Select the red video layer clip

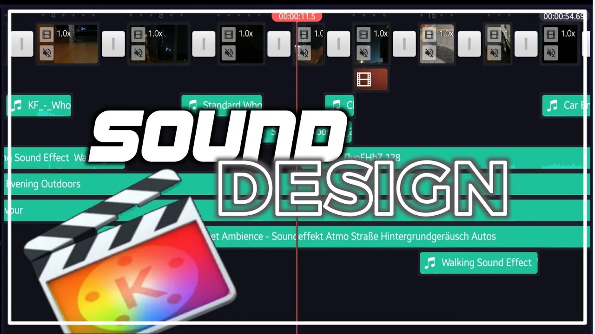(371, 80)
